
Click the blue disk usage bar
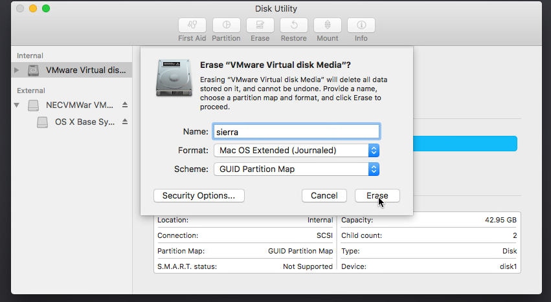pyautogui.click(x=465, y=144)
